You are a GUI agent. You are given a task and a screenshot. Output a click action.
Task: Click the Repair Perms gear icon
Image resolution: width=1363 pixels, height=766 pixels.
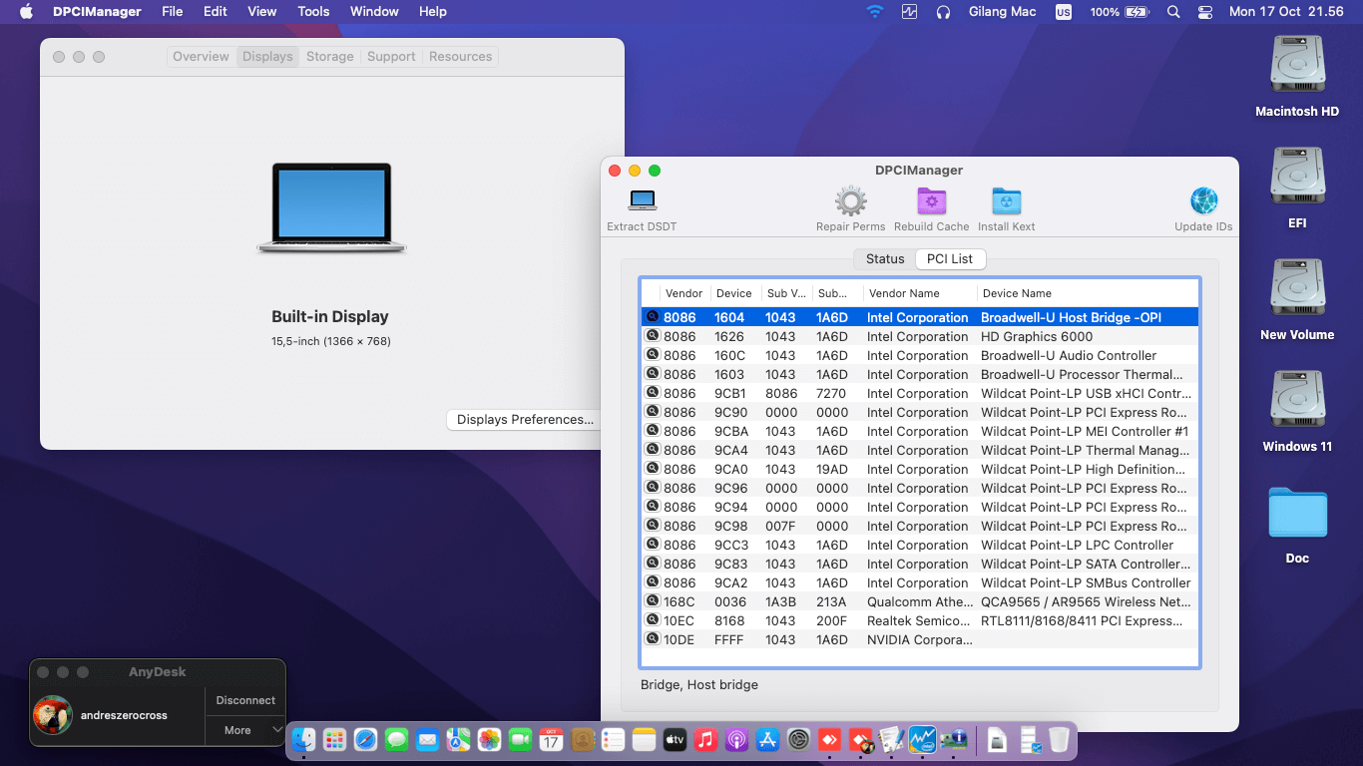(x=850, y=200)
